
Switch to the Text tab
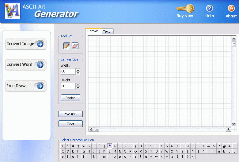(107, 31)
